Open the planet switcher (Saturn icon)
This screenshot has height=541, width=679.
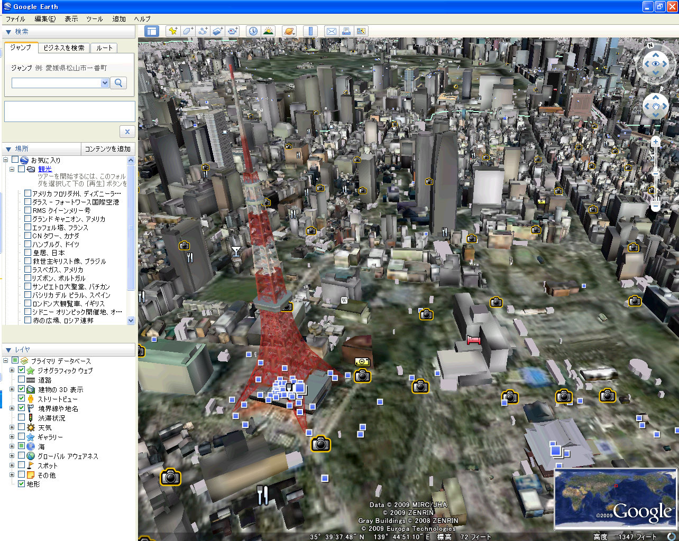point(289,31)
